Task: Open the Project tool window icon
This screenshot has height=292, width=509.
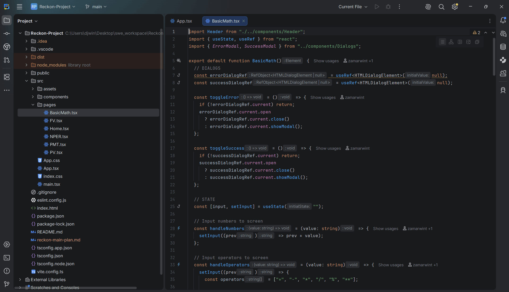Action: (7, 20)
